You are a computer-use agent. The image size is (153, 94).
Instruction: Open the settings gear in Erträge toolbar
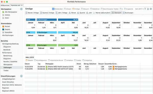point(151,9)
